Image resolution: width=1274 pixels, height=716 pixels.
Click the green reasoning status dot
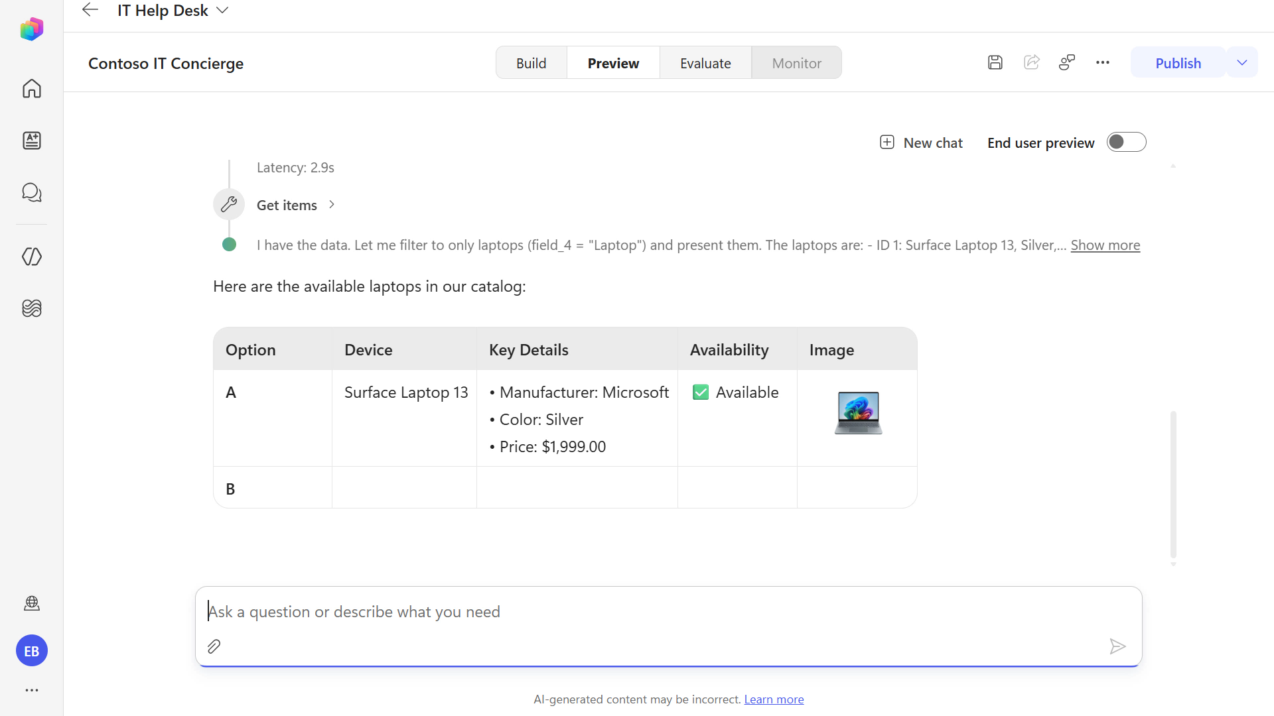coord(229,245)
